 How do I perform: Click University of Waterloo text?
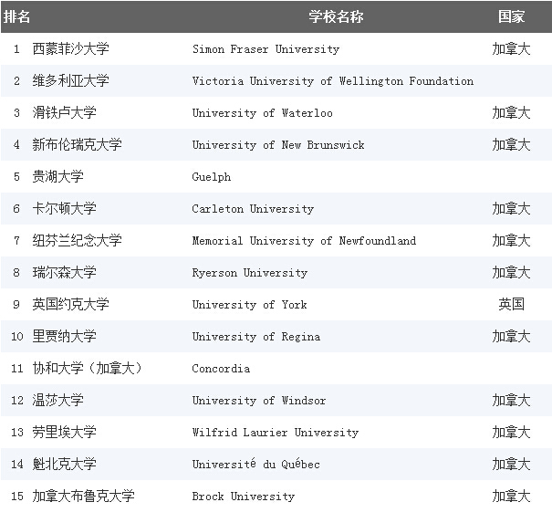[262, 113]
